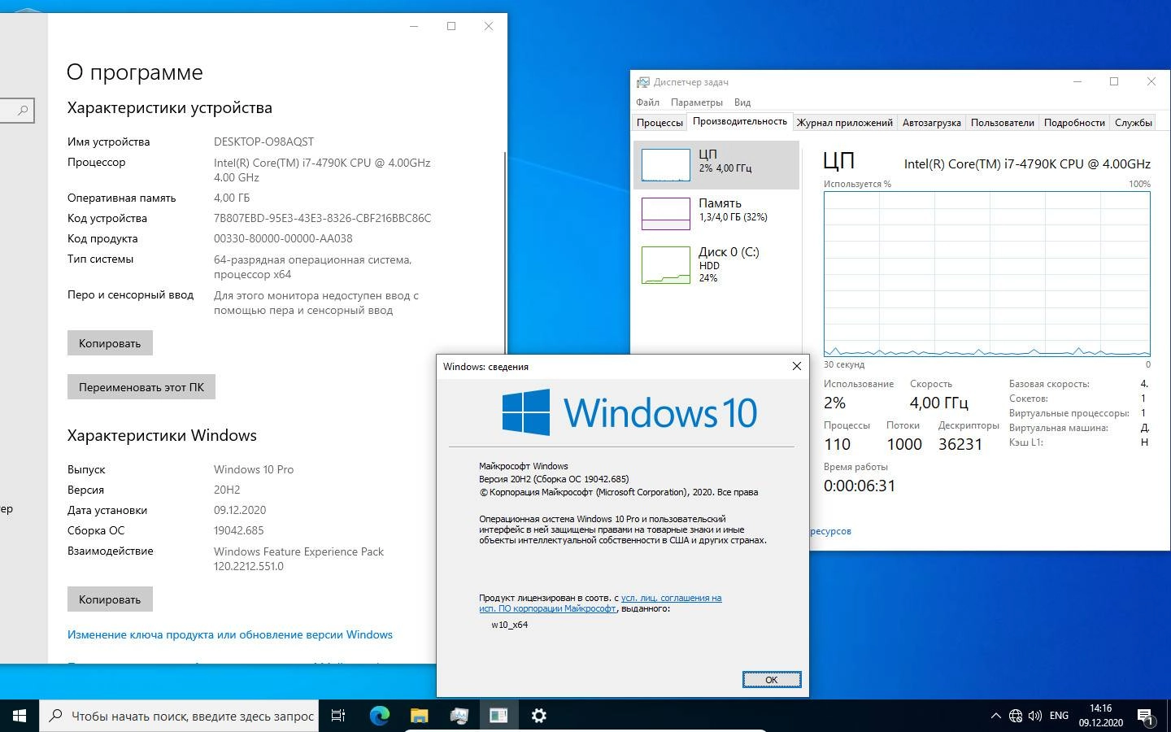This screenshot has height=732, width=1171.
Task: Click the w10_x64 licensee name
Action: pos(510,625)
